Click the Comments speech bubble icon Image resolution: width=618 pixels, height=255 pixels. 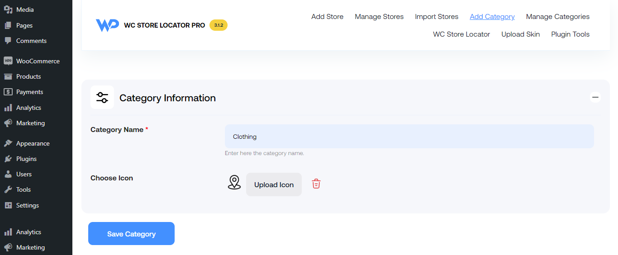pyautogui.click(x=8, y=41)
